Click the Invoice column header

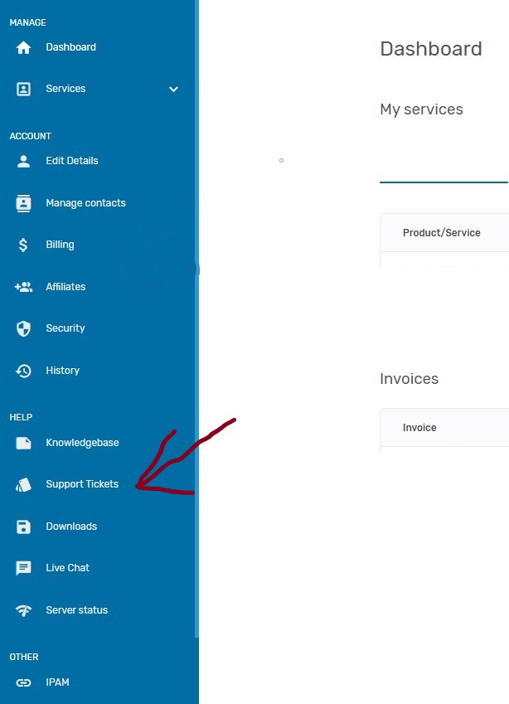click(419, 428)
